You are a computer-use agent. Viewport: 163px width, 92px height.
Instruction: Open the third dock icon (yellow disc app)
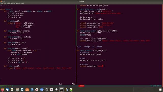click(12, 90)
